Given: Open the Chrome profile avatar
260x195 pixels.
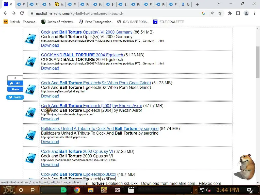Looking at the screenshot, I should point(246,13).
